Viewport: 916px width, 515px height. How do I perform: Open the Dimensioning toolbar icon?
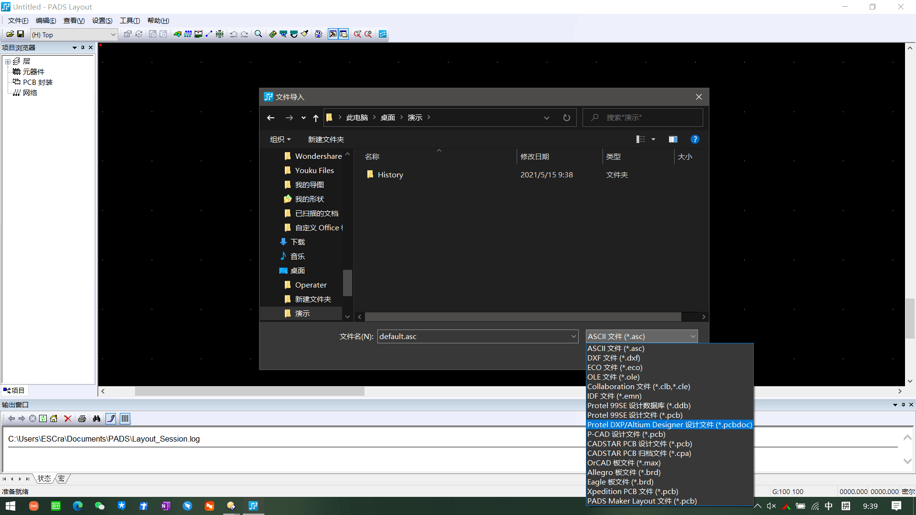point(198,34)
